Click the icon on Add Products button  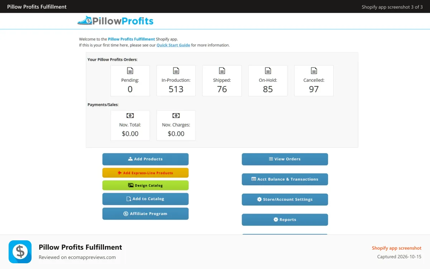[x=130, y=159]
